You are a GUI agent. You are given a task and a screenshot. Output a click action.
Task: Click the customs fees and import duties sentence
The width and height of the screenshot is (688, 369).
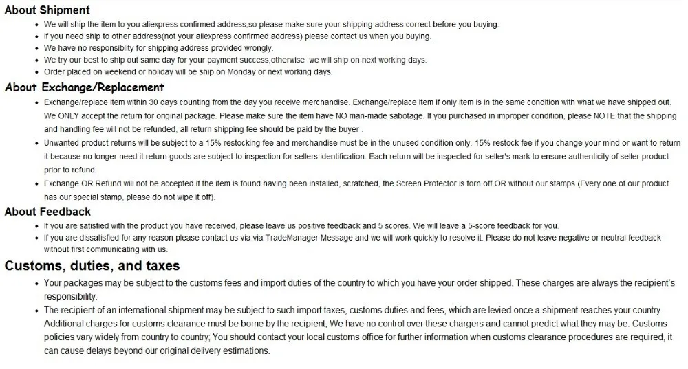coord(278,283)
